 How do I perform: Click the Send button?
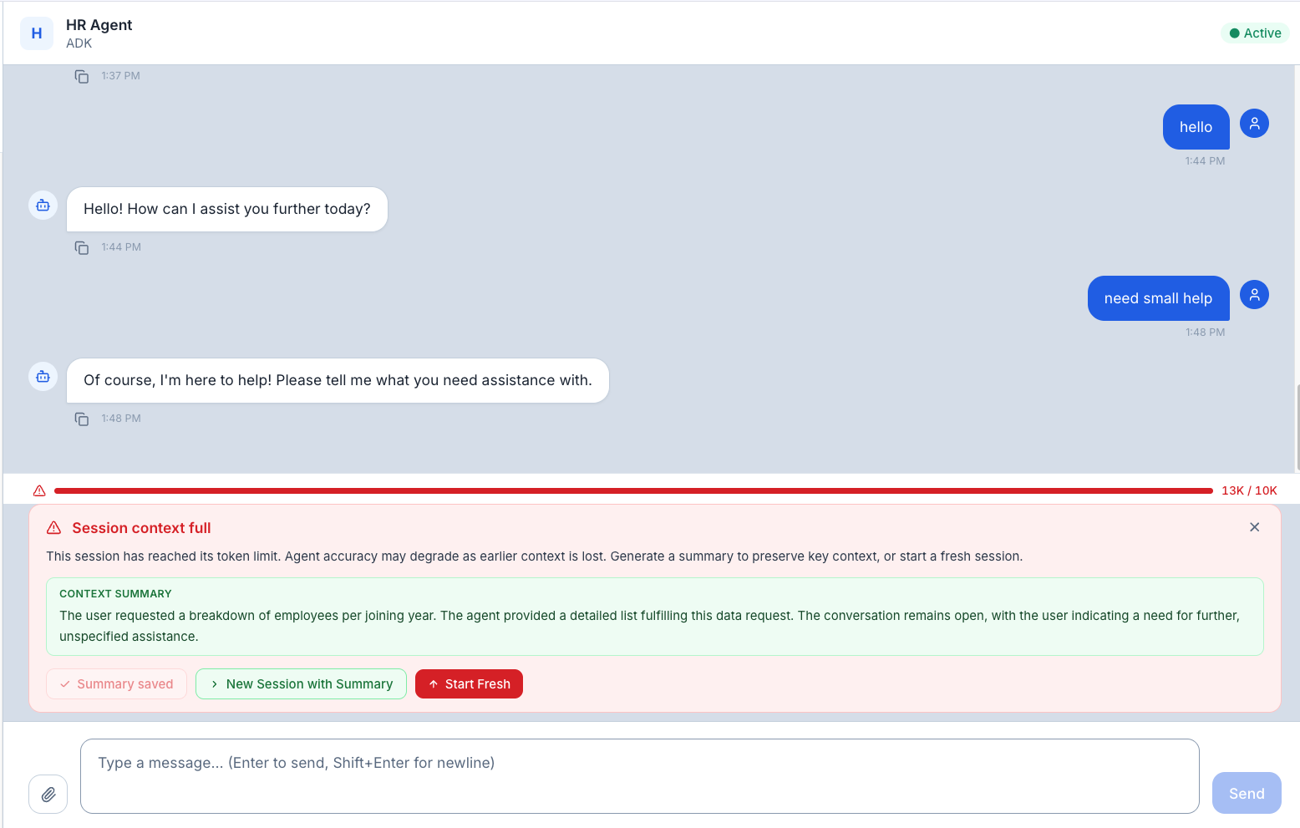[1247, 793]
